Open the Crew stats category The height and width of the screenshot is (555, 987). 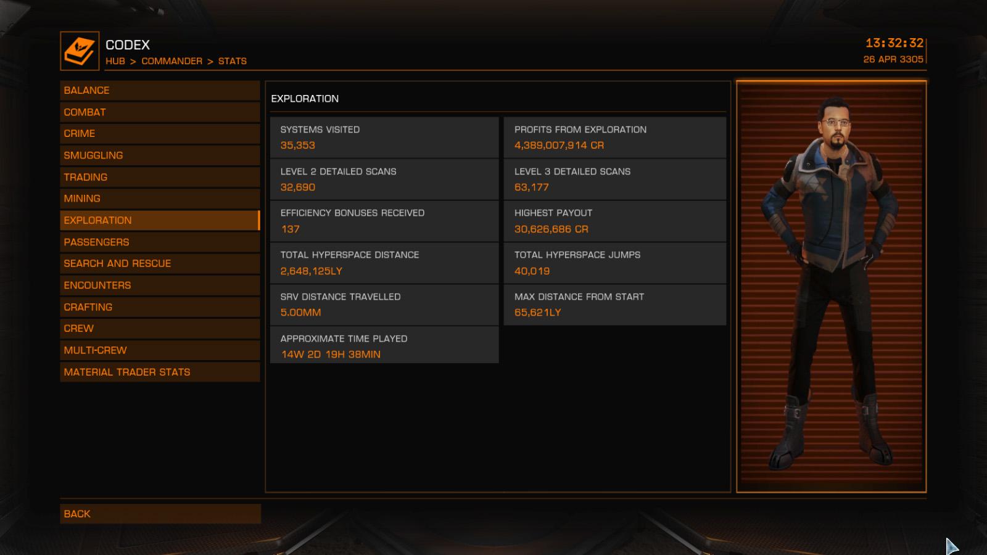tap(160, 329)
